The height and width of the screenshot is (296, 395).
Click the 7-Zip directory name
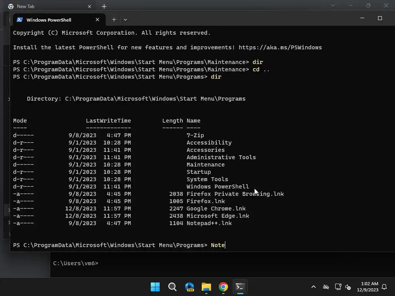point(195,135)
